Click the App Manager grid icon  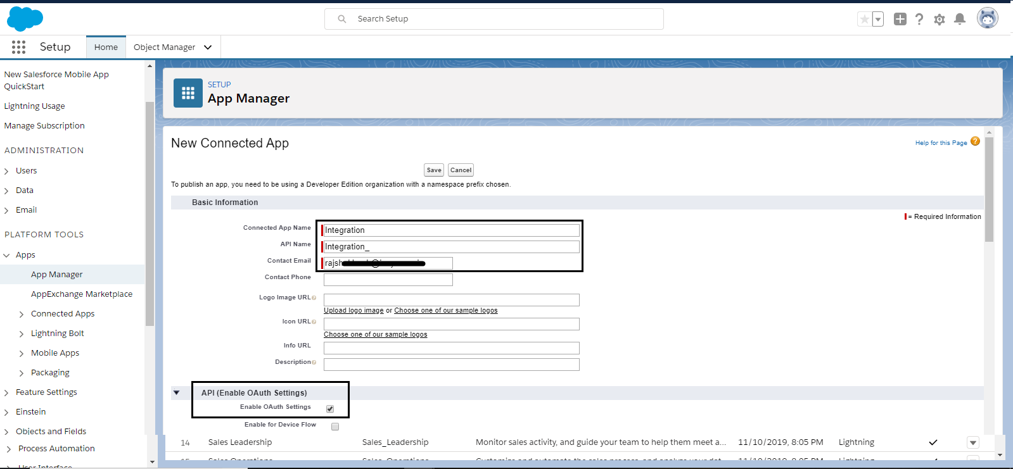click(188, 93)
